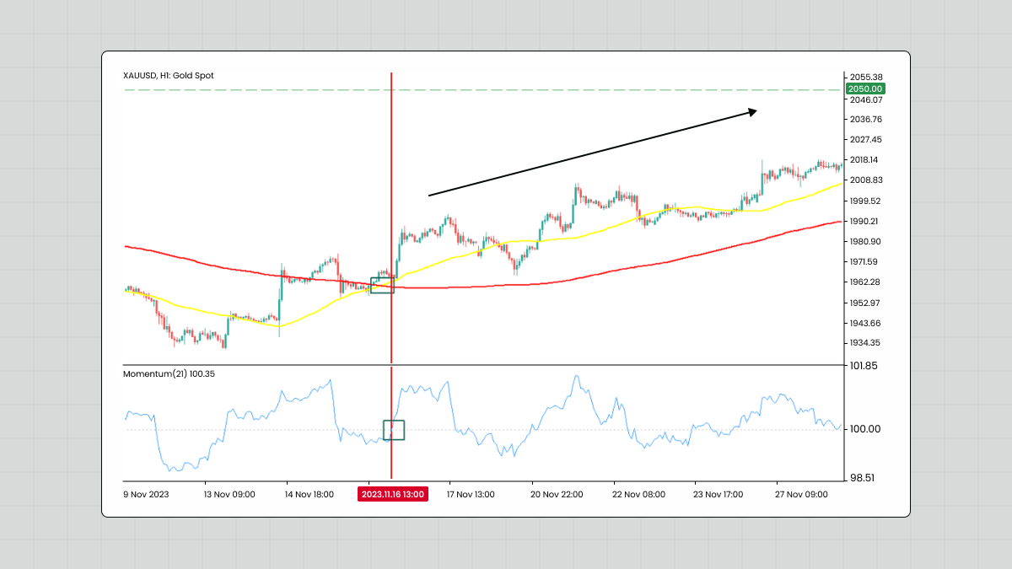1012x569 pixels.
Task: Click the 2046.07 price axis label
Action: [865, 99]
